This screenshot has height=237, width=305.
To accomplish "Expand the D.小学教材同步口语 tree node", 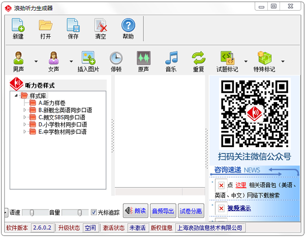I will pos(25,124).
